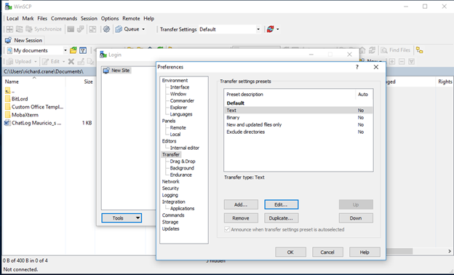The image size is (454, 275).
Task: Click the parent directory icon in file list
Action: tap(8, 91)
